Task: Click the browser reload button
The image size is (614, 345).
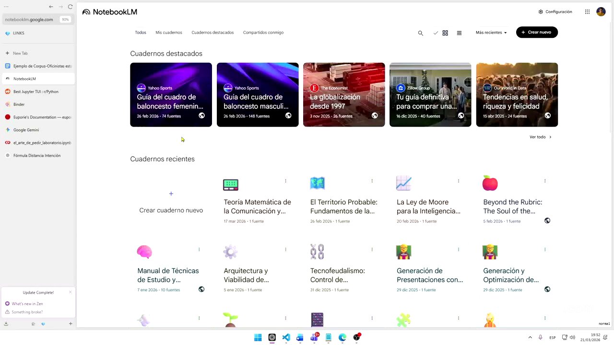Action: point(71,7)
